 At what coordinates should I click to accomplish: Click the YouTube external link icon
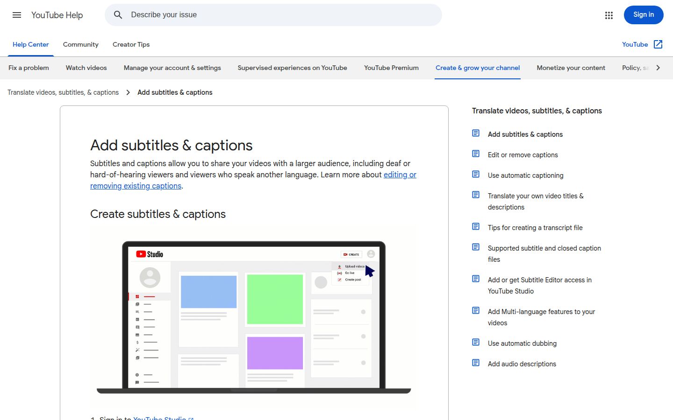pos(658,44)
